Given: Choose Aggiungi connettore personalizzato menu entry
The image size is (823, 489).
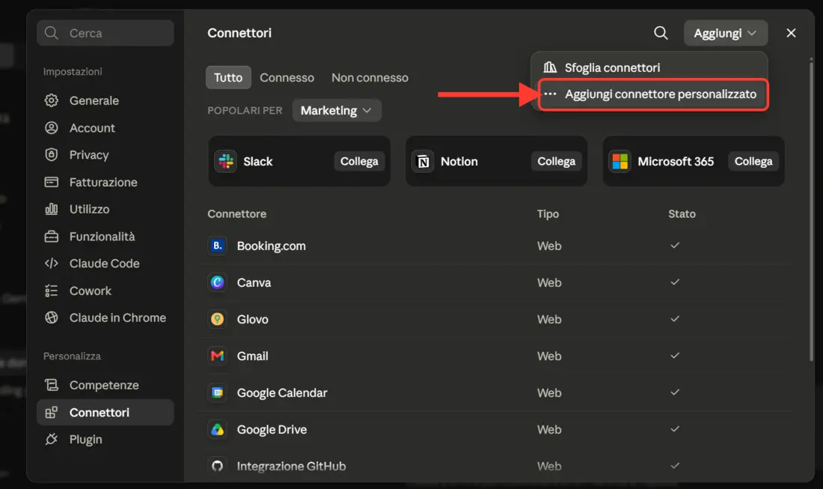Looking at the screenshot, I should pyautogui.click(x=653, y=94).
